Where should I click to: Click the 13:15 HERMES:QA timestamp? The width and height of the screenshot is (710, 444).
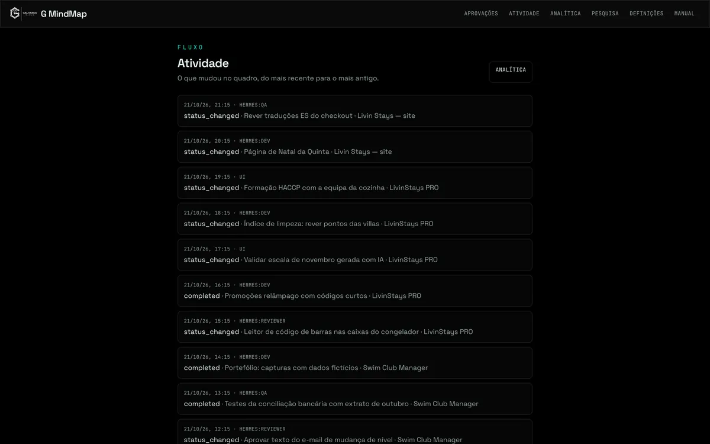click(225, 394)
